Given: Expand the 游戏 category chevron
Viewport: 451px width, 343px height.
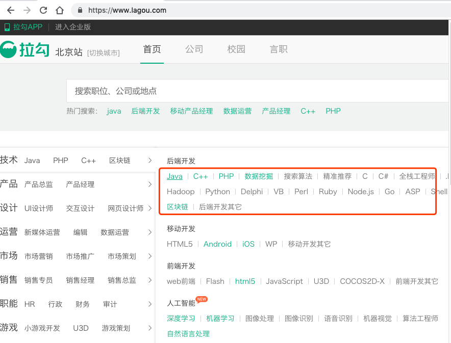Looking at the screenshot, I should pyautogui.click(x=150, y=328).
